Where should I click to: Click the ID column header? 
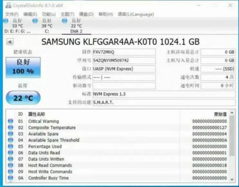[x=20, y=114]
